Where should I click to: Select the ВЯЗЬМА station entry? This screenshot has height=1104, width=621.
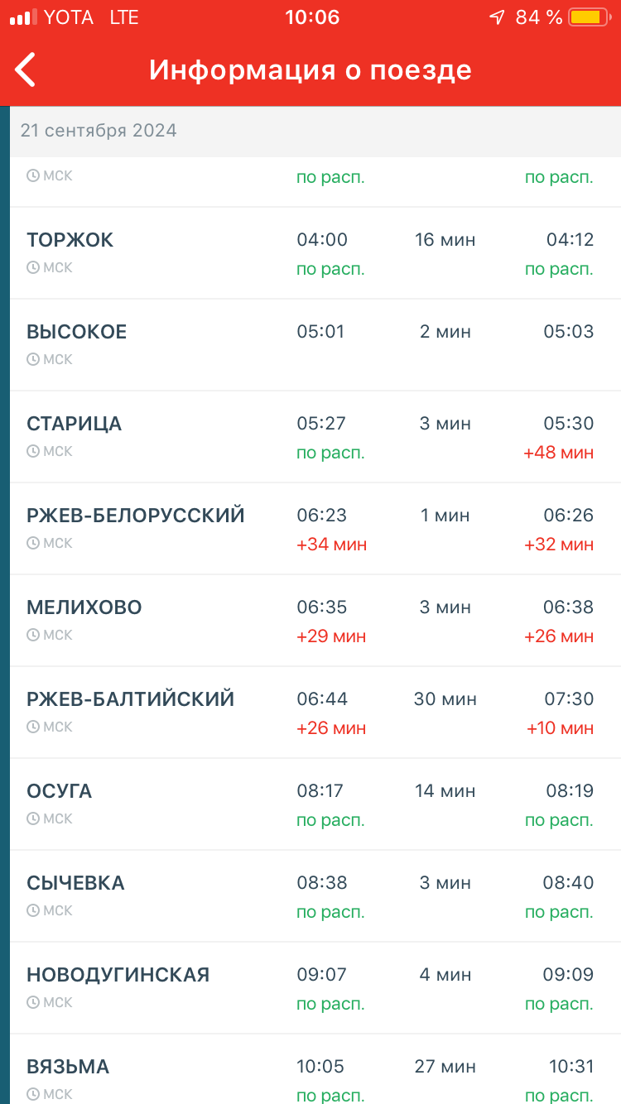(x=68, y=1067)
